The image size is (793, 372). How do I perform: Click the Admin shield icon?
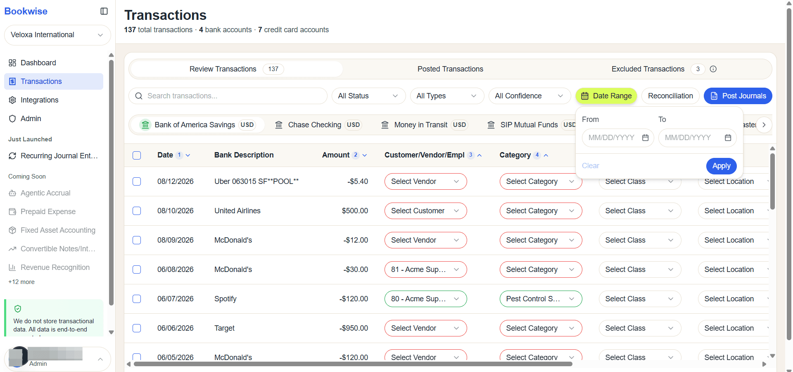[12, 119]
